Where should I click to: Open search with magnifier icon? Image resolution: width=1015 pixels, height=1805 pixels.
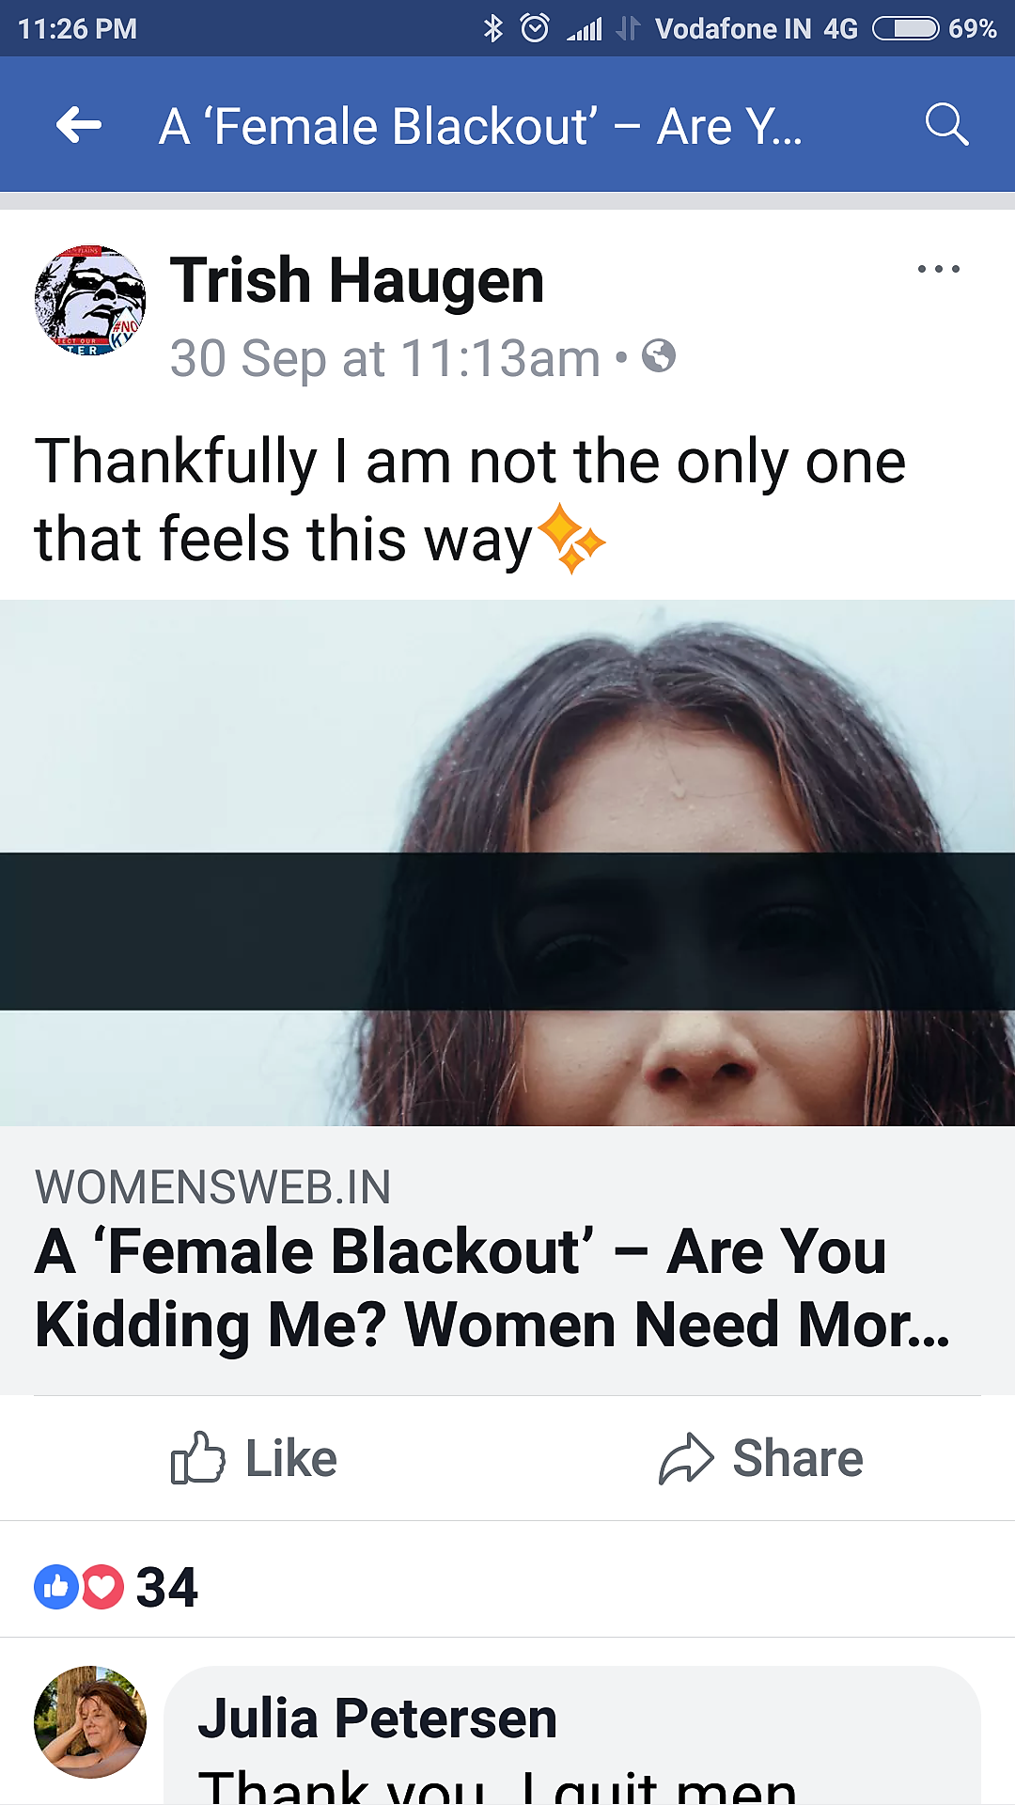pos(946,125)
